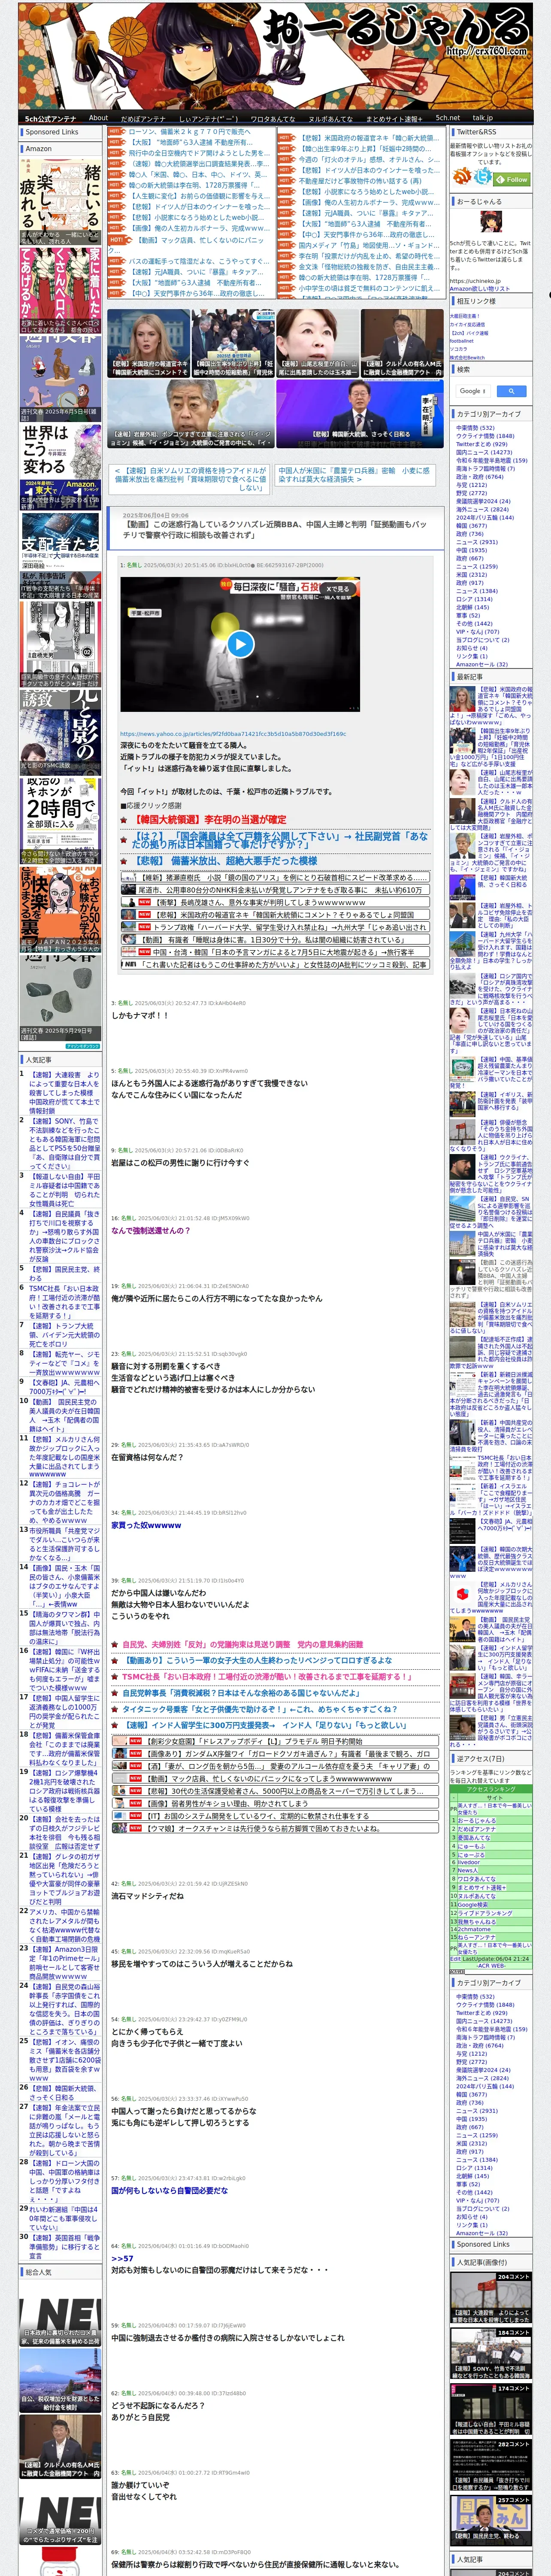551x2576 pixels.
Task: Open the https://uchineko.jp link
Action: point(475,281)
